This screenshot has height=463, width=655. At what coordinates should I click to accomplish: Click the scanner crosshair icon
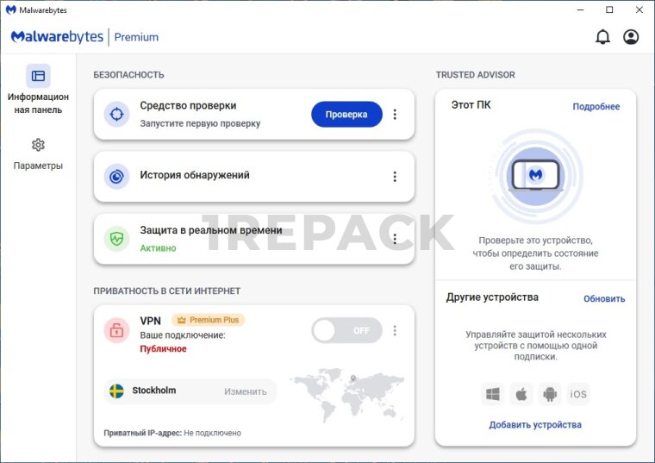(116, 114)
